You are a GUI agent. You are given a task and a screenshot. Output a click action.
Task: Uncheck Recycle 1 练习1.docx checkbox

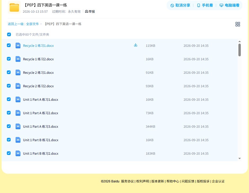coord(9,45)
